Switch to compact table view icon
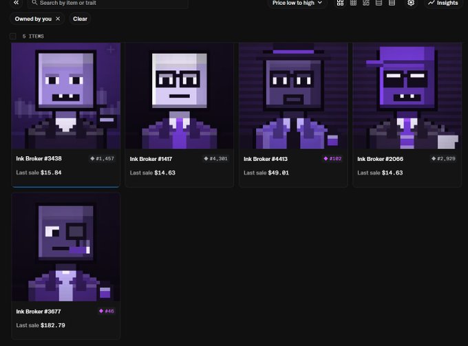This screenshot has height=346, width=468. coord(392,3)
